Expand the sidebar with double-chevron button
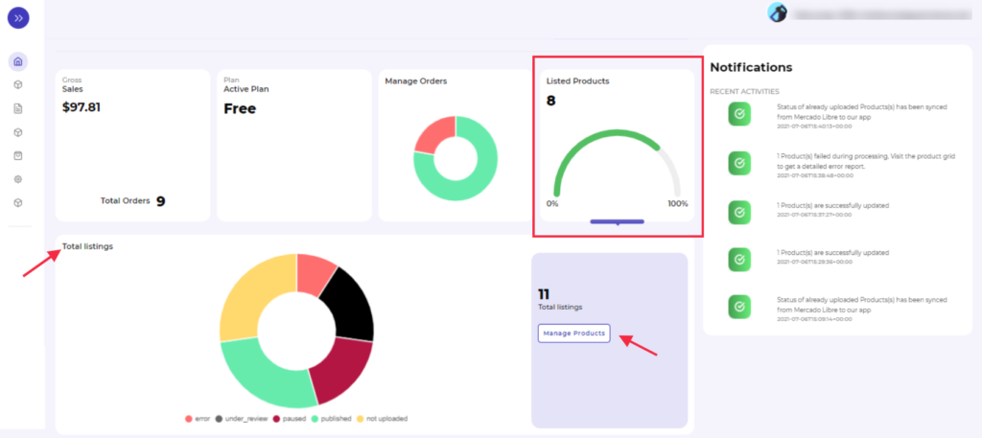The image size is (982, 438). pos(18,17)
